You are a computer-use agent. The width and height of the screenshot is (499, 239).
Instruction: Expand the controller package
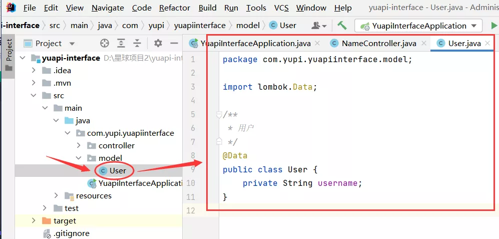[x=79, y=146]
